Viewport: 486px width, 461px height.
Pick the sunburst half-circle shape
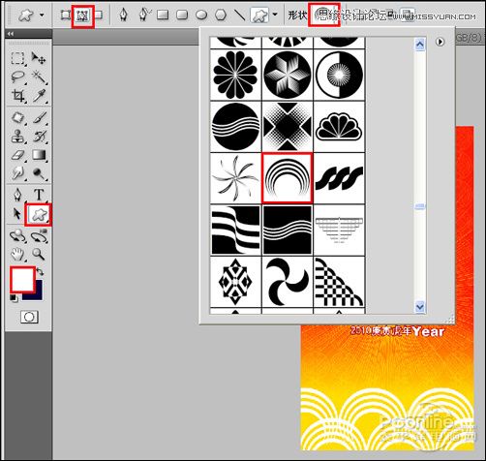pos(339,75)
